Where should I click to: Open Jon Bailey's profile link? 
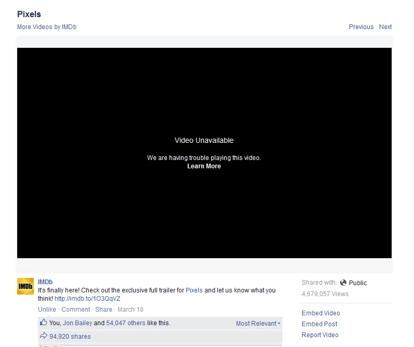click(x=77, y=323)
